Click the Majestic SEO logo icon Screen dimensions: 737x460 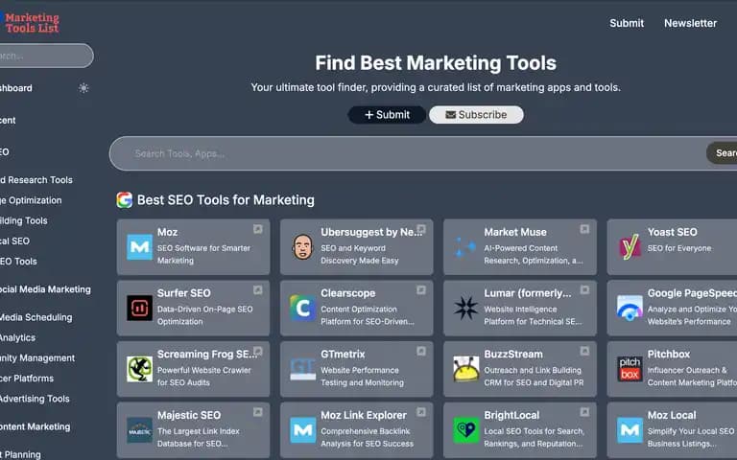pyautogui.click(x=139, y=430)
